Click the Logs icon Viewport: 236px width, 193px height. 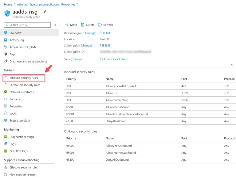pyautogui.click(x=6, y=144)
